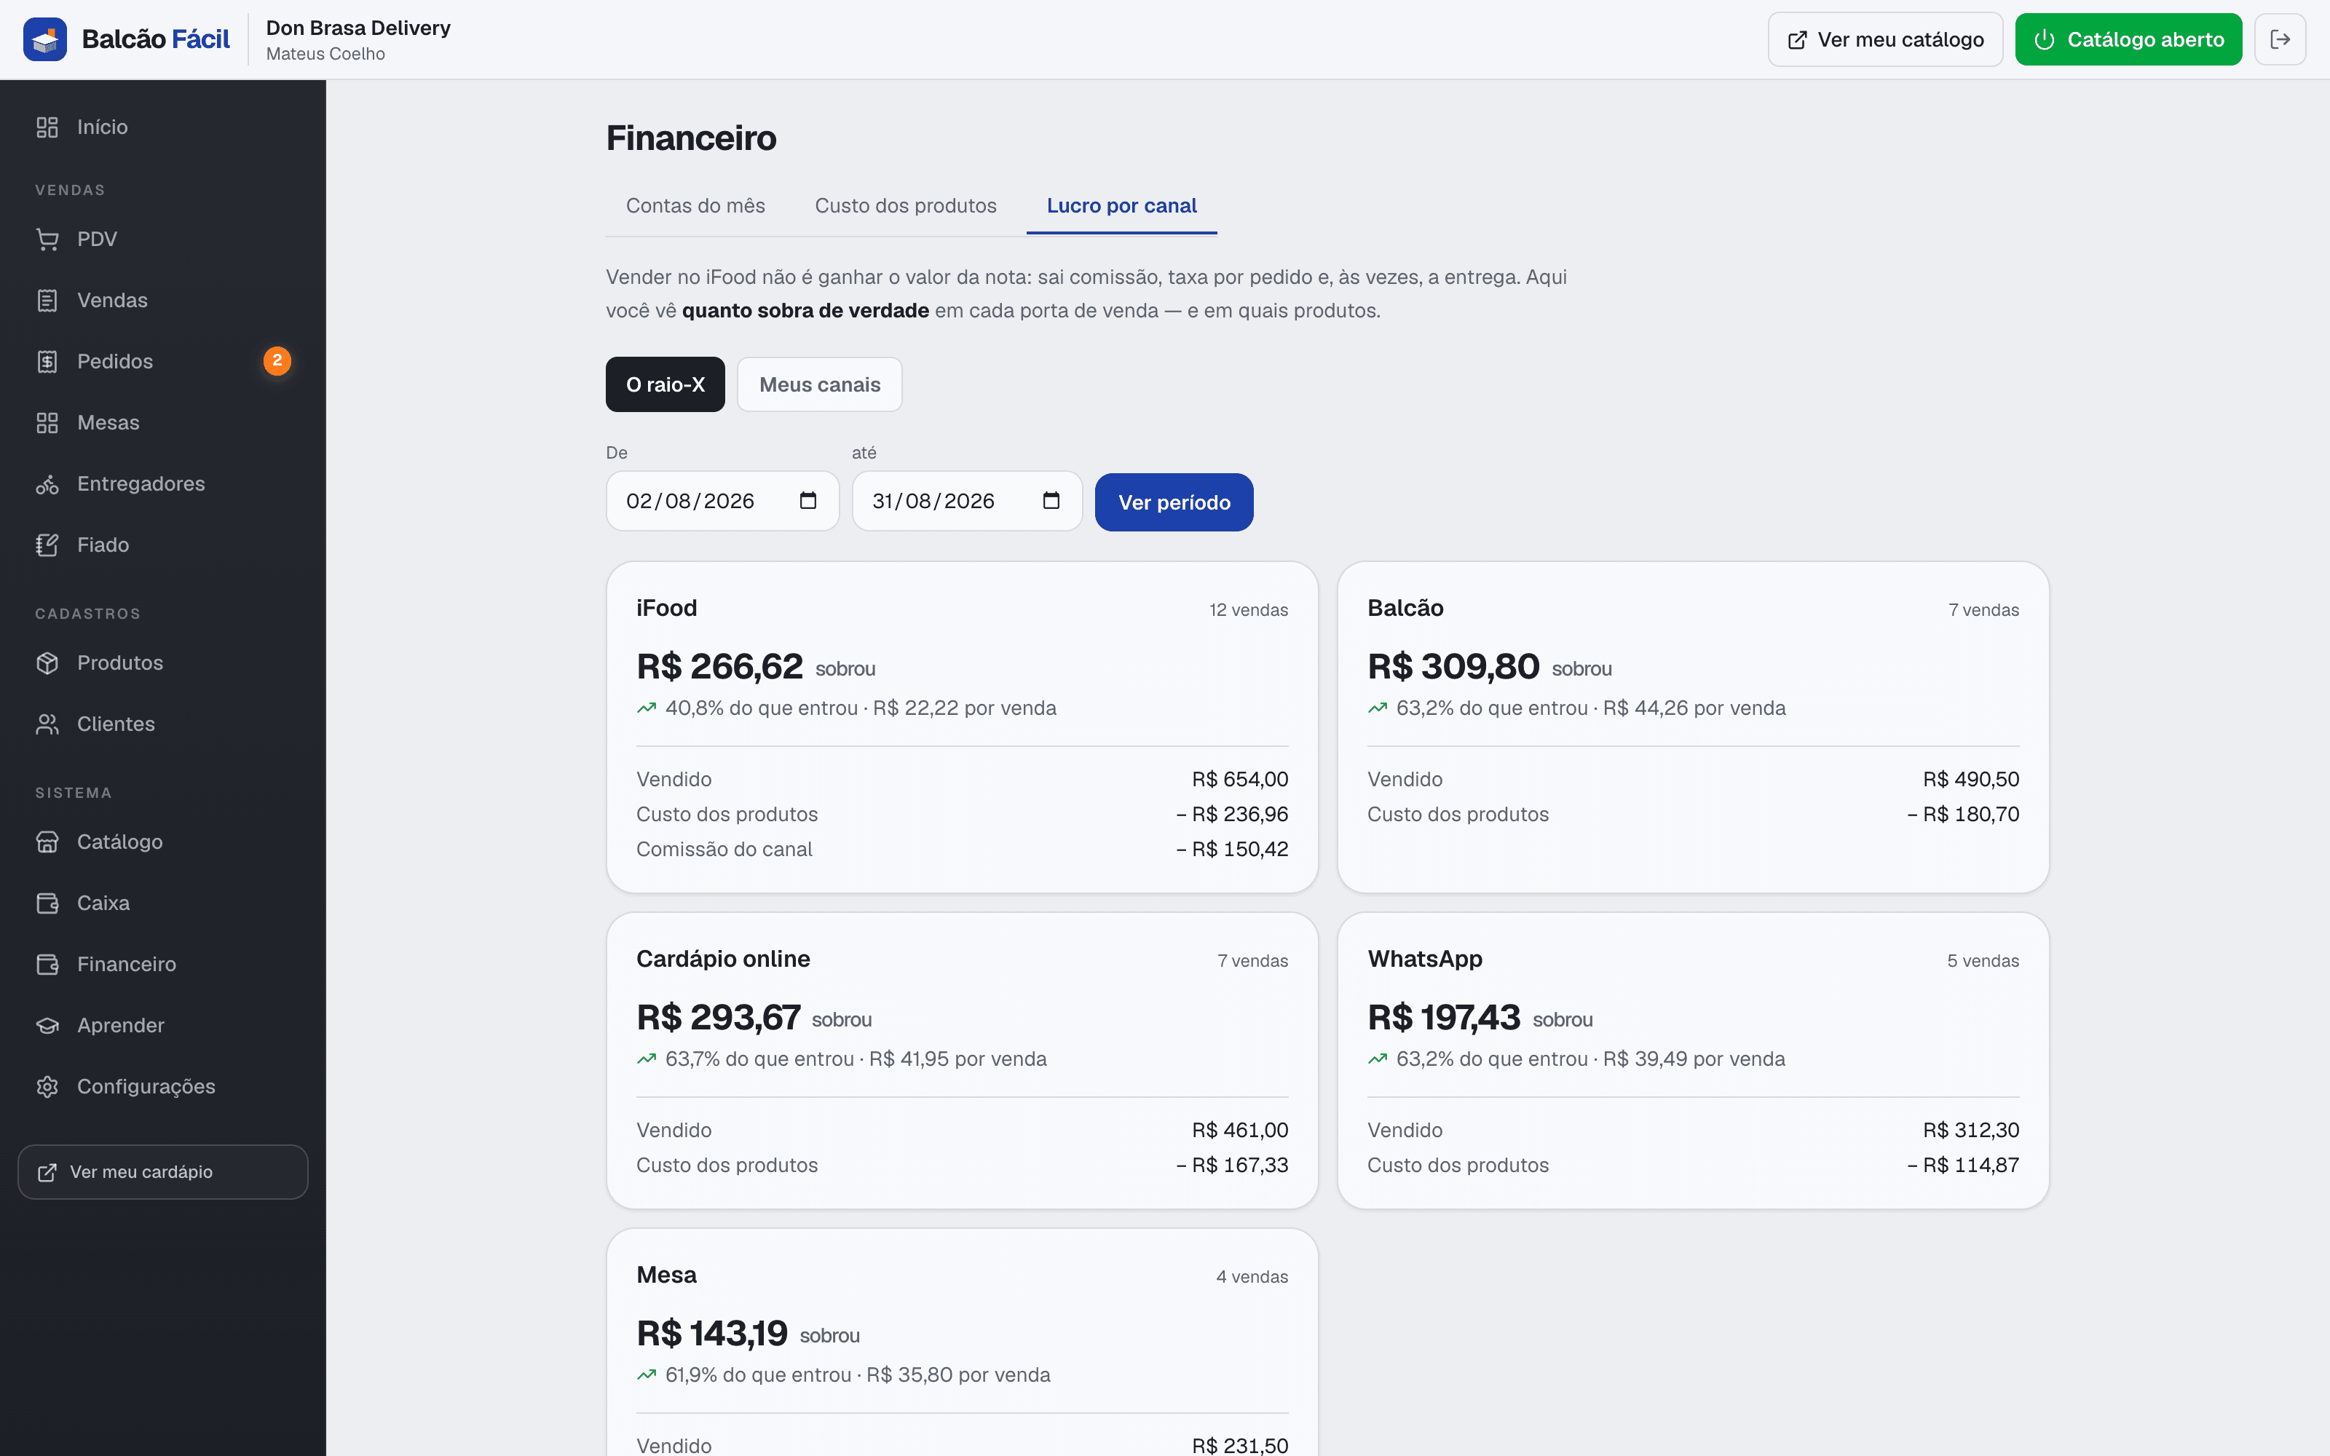Click the trend arrow in Cardápio online card

pos(646,1059)
